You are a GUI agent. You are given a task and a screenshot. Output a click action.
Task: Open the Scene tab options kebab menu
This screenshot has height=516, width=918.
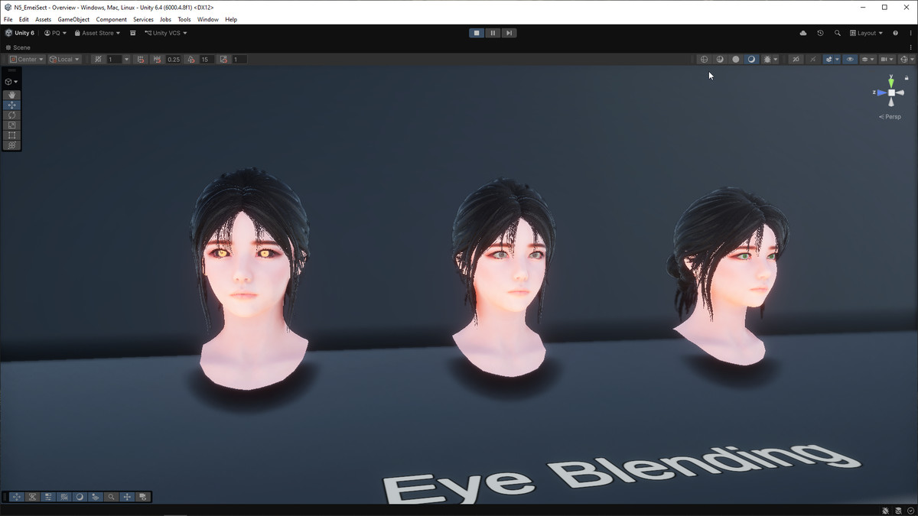point(910,47)
